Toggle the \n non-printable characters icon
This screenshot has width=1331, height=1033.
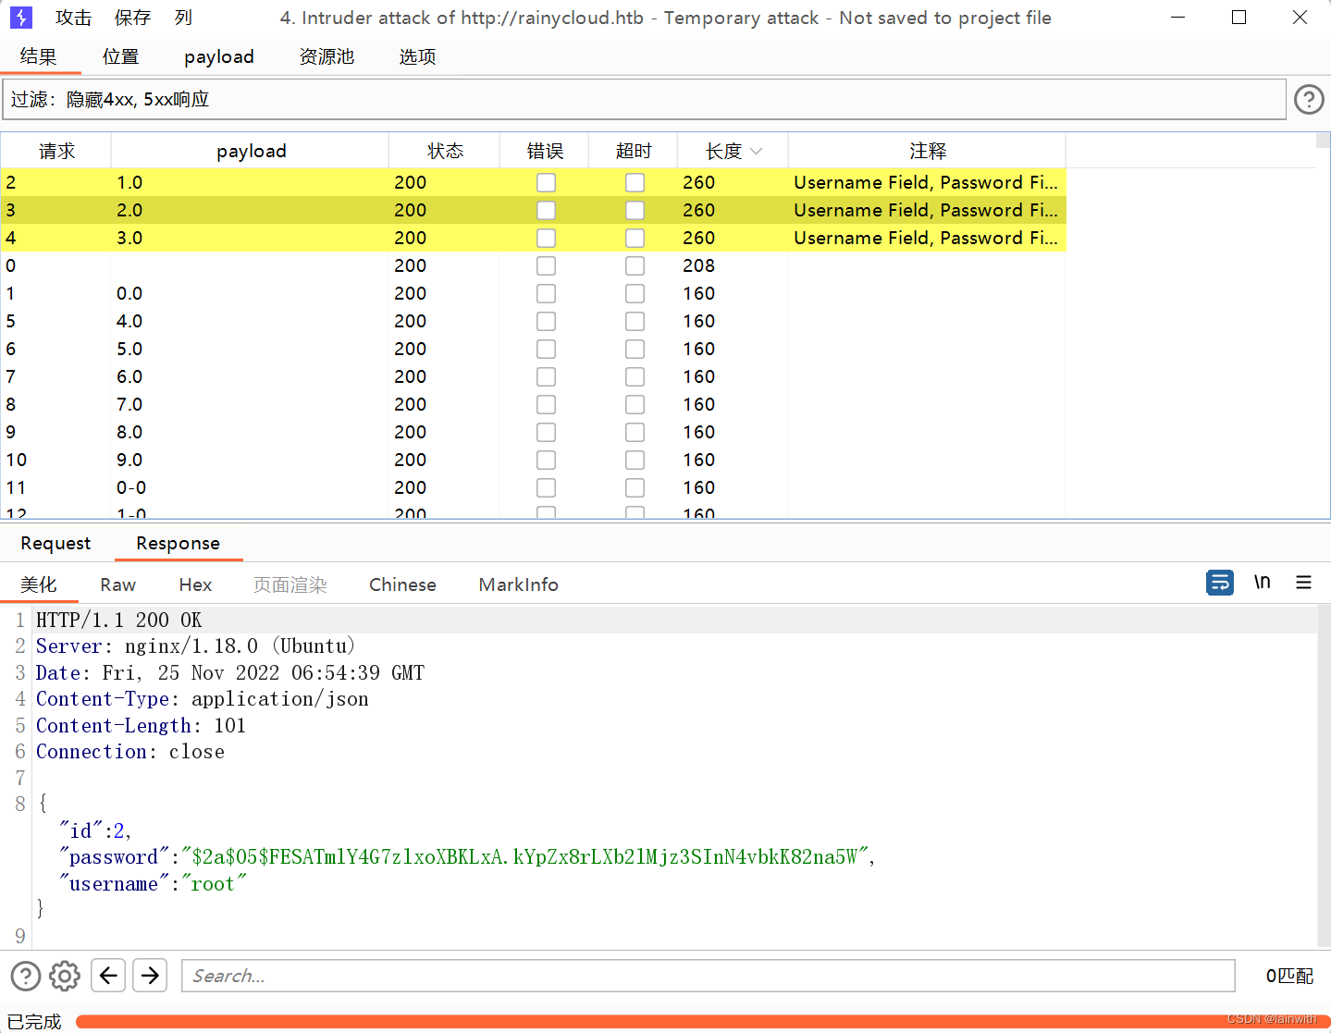1263,582
